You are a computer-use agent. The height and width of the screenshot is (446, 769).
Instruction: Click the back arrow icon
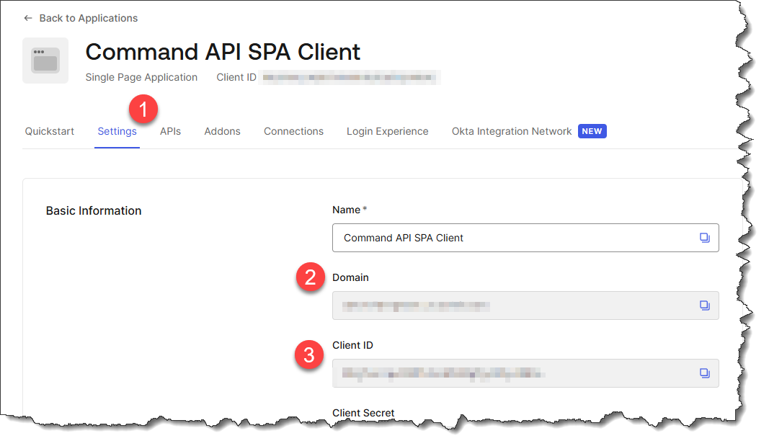tap(28, 18)
